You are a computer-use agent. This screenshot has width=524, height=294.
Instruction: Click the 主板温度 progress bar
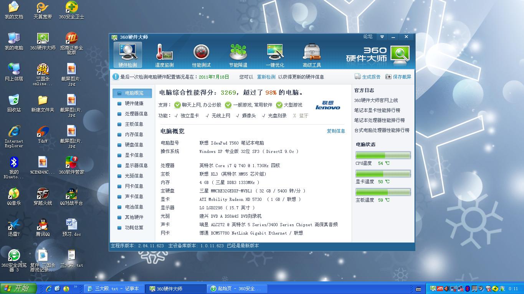(x=383, y=192)
